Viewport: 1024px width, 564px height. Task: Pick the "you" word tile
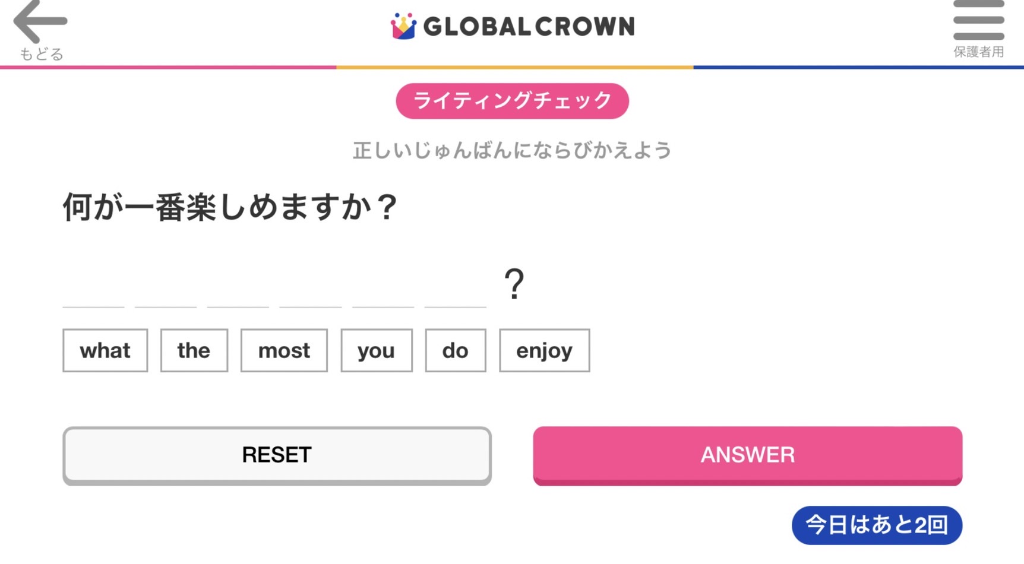pos(376,350)
